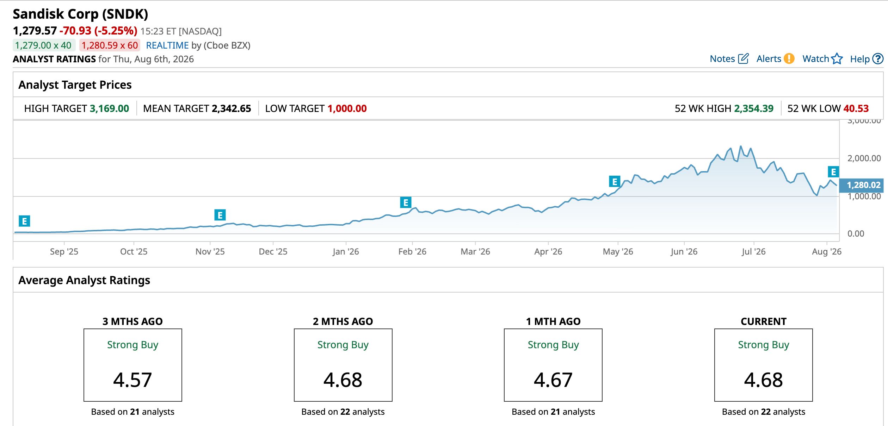Click 'Based on 21 analysts' under 3 MTHS AGO
Viewport: 888px width, 426px height.
pyautogui.click(x=133, y=412)
